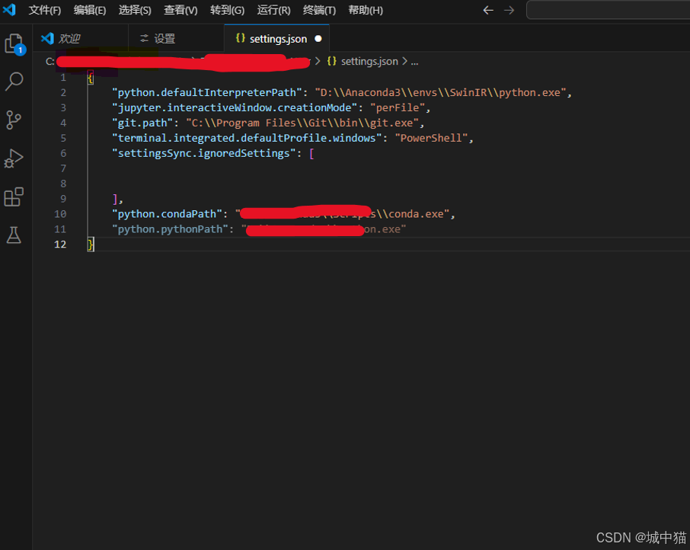Click settings.json in the breadcrumb bar
This screenshot has width=690, height=550.
[369, 61]
